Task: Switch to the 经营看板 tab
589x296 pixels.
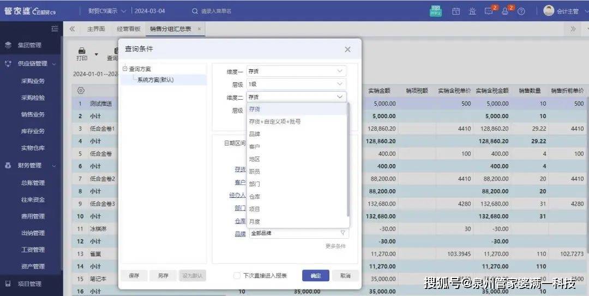Action: 129,28
